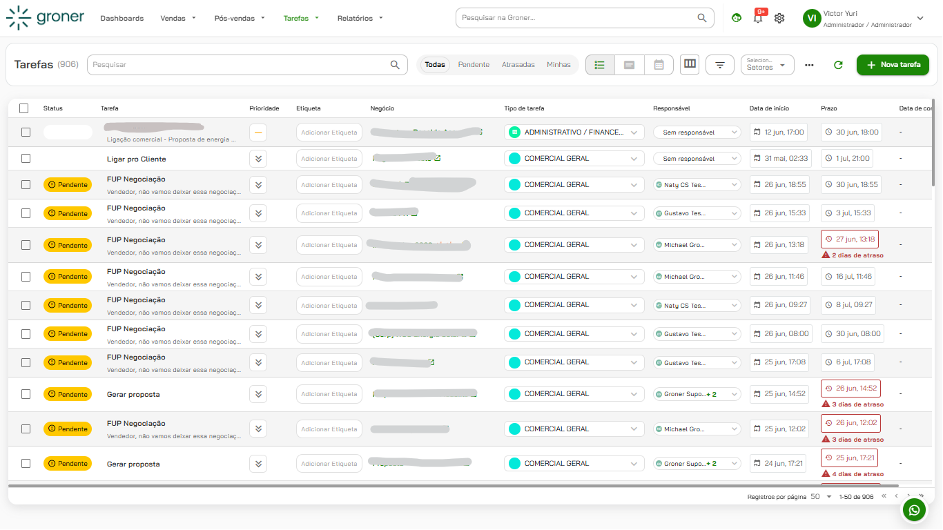The width and height of the screenshot is (943, 530).
Task: Toggle the select-all checkbox in the table header
Action: click(x=24, y=108)
